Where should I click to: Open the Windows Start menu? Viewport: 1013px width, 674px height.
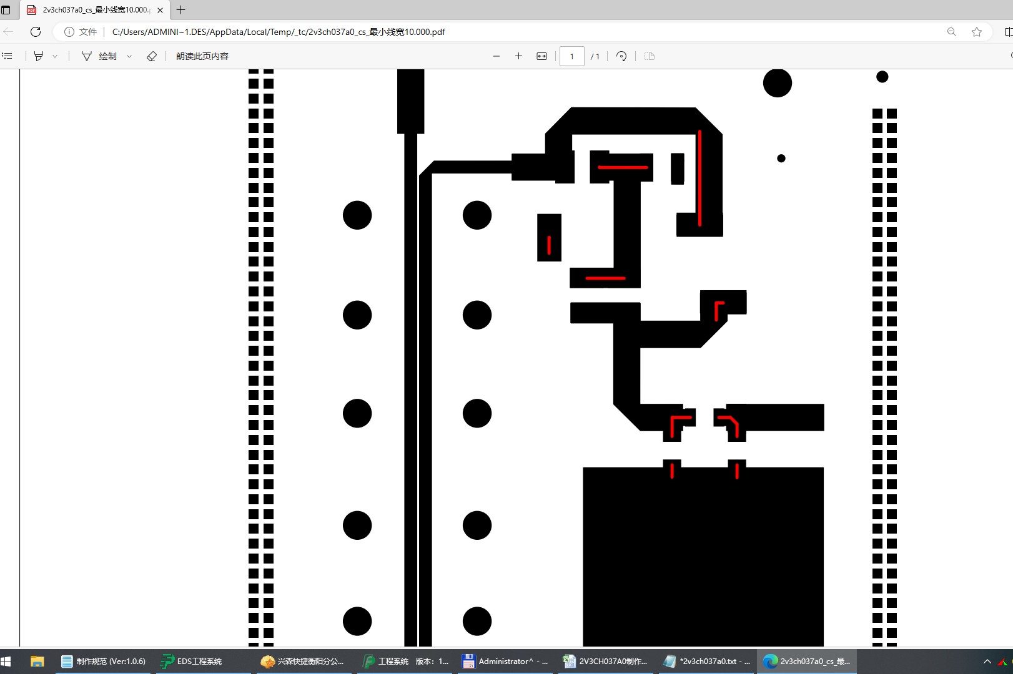[x=6, y=662]
